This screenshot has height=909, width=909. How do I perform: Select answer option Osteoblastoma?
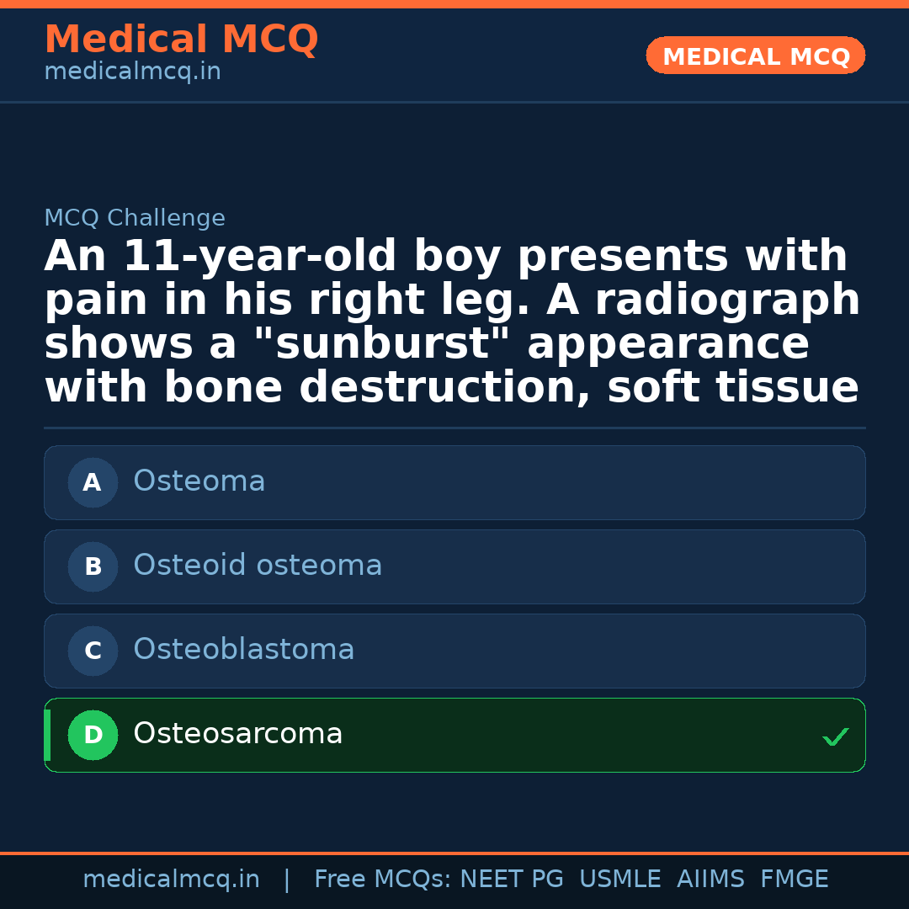[x=454, y=651]
